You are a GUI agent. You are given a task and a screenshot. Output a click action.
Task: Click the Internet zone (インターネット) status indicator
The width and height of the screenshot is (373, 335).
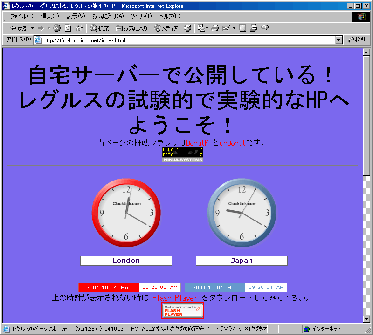(323, 329)
